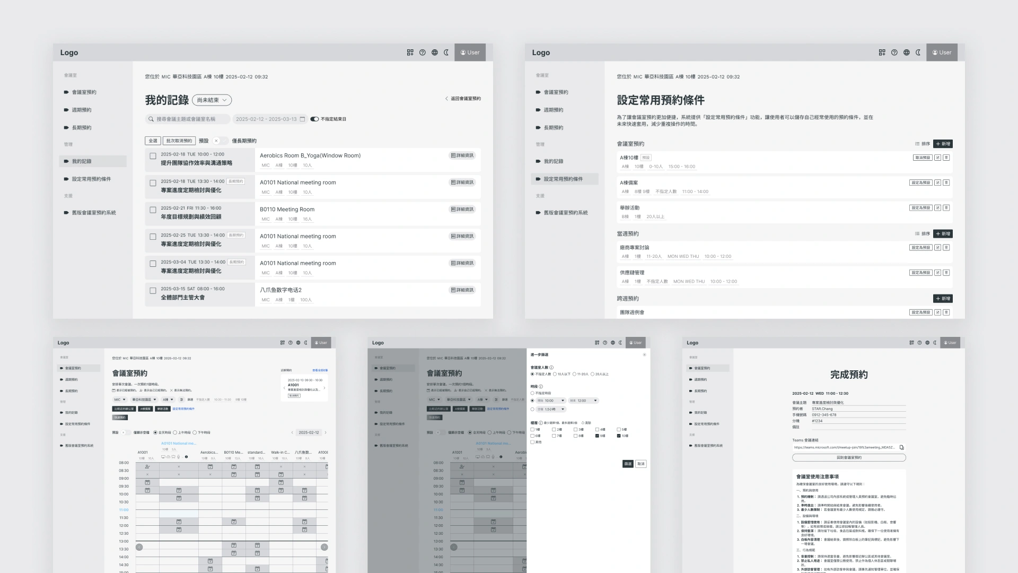Click 新增 button next to 當週預約 section

click(x=943, y=234)
